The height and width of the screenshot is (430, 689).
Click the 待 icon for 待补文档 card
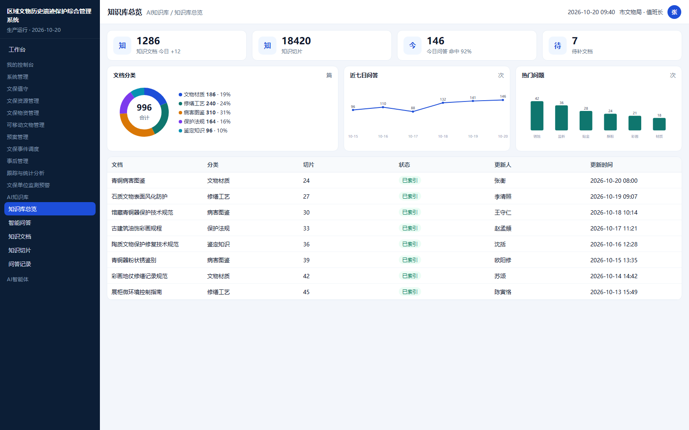[x=558, y=46]
